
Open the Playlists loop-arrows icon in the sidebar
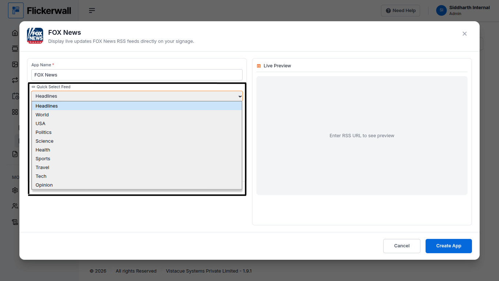(15, 80)
